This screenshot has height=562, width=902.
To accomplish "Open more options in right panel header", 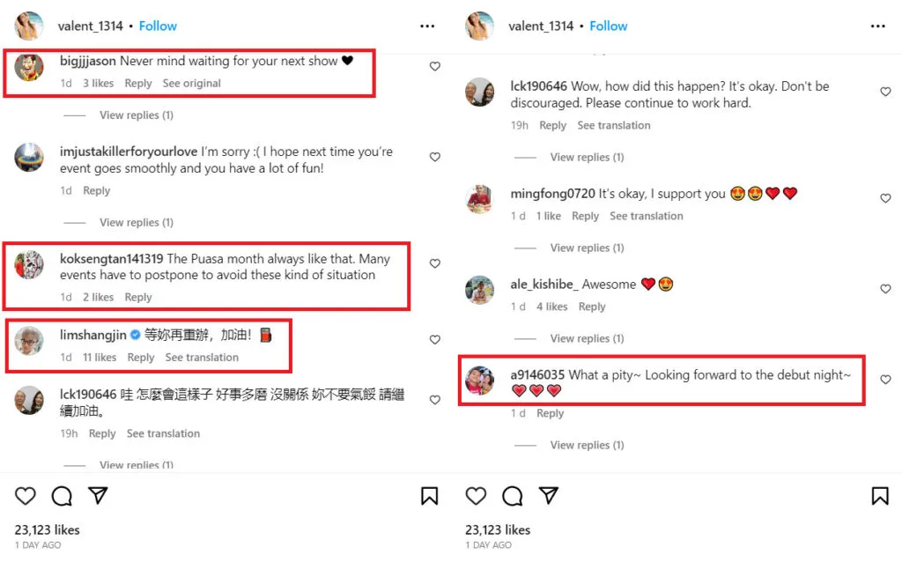I will (x=877, y=26).
